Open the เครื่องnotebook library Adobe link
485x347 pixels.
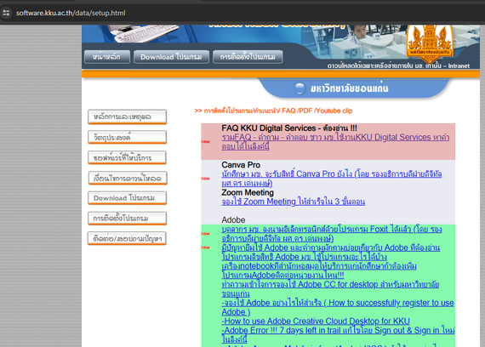(x=319, y=270)
